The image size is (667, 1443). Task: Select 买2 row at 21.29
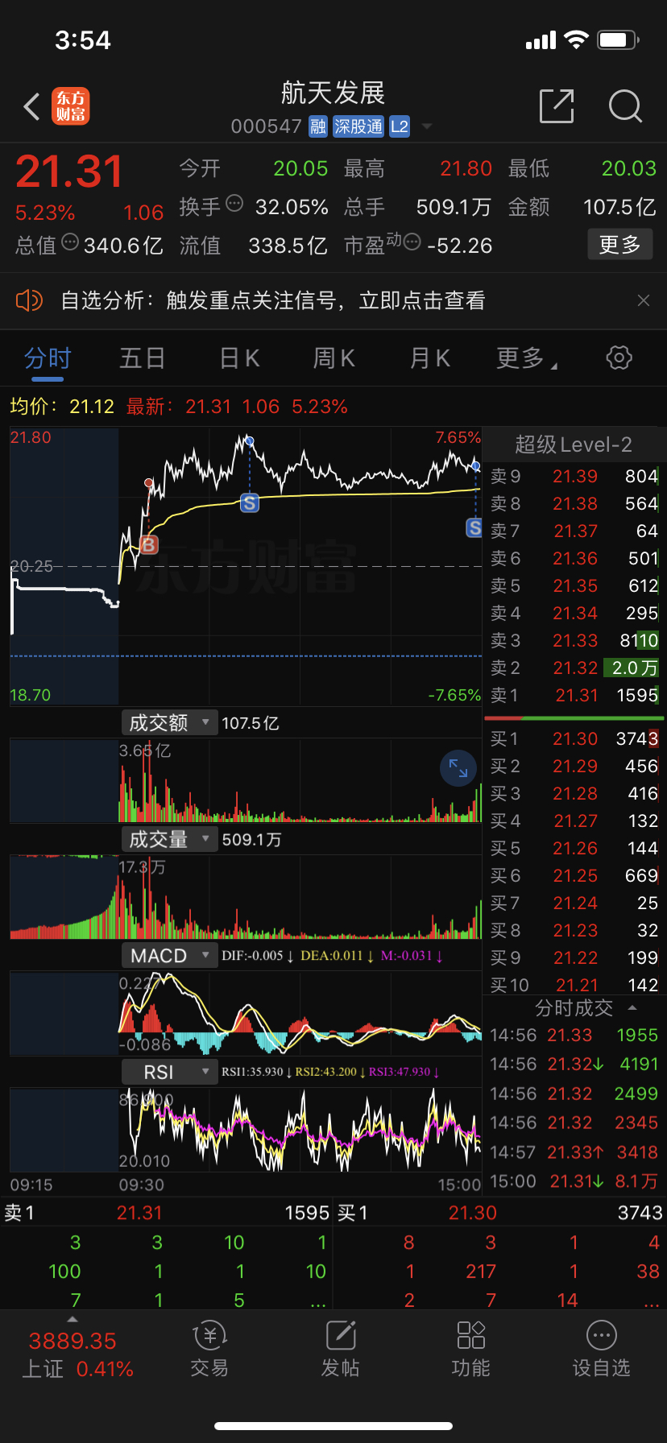pos(574,766)
